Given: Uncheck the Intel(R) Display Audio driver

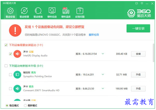Looking at the screenshot, I should pos(11,54).
